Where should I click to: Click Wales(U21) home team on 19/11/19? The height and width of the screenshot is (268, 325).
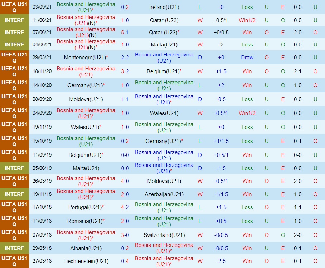click(86, 127)
